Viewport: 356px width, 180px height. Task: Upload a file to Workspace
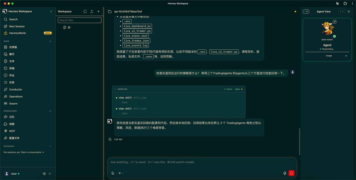(92, 11)
